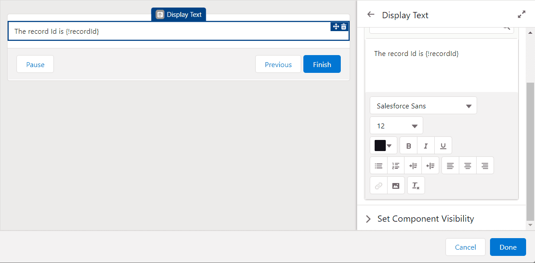Viewport: 535px width, 263px height.
Task: Click the Cancel button
Action: 466,247
